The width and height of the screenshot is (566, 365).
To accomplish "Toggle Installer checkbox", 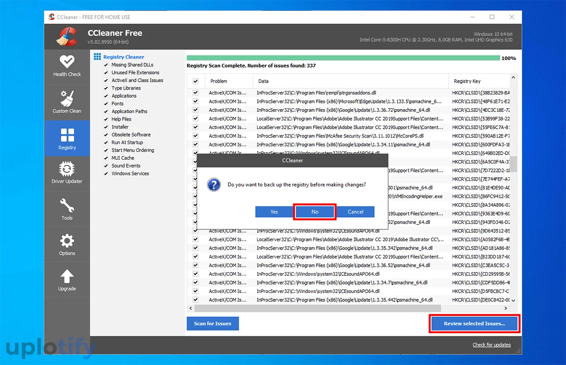I will (x=106, y=127).
